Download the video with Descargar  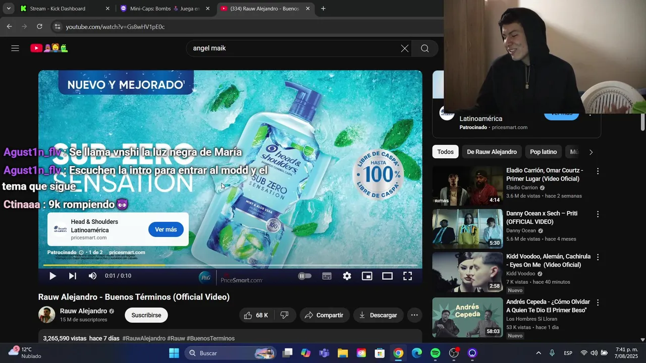379,315
